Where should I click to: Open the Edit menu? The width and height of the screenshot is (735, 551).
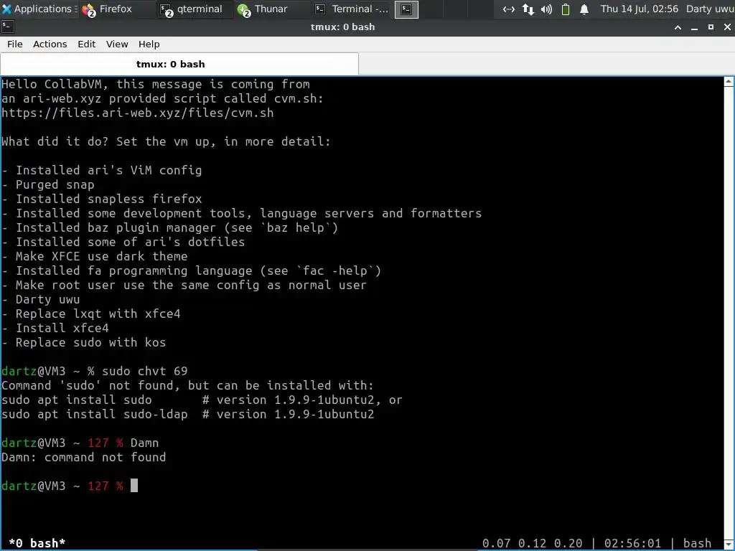pos(86,44)
